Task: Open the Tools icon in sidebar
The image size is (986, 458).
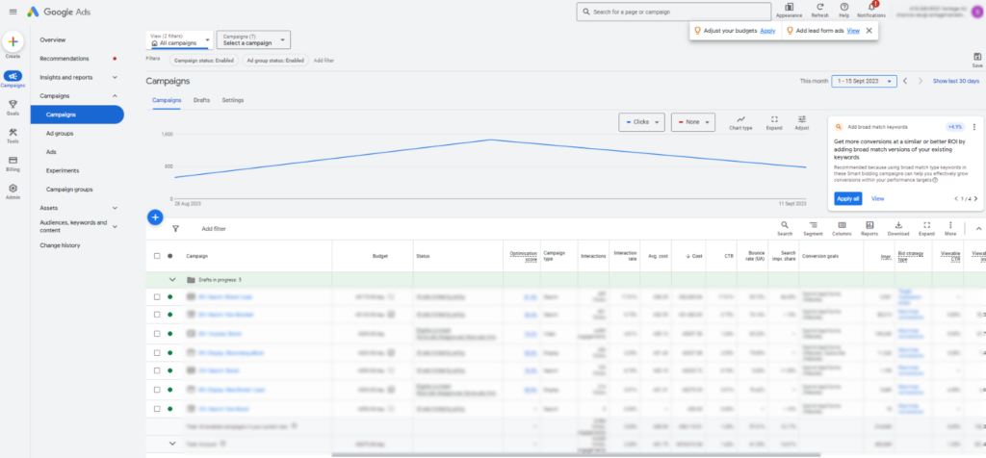Action: (13, 133)
